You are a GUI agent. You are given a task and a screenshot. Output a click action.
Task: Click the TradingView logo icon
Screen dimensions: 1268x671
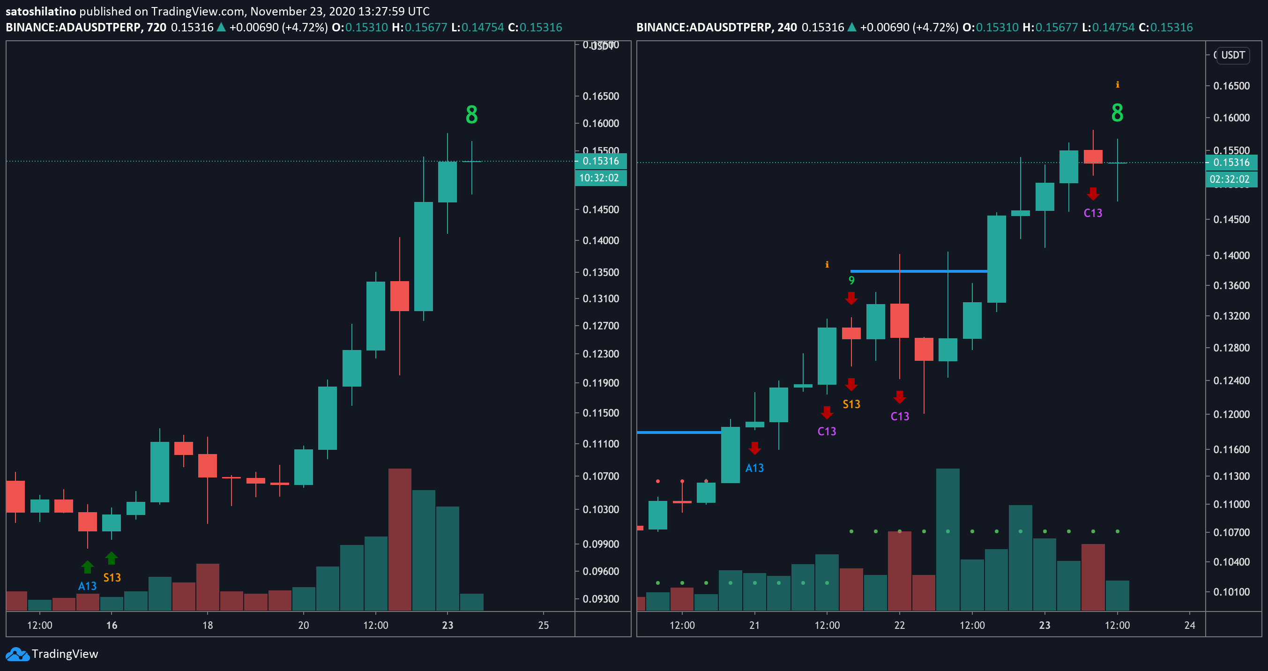pos(17,654)
